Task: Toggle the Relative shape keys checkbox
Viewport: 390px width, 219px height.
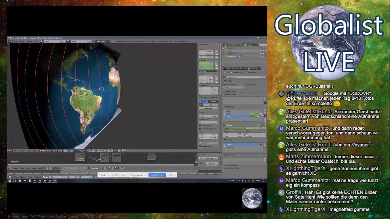Action: point(224,125)
